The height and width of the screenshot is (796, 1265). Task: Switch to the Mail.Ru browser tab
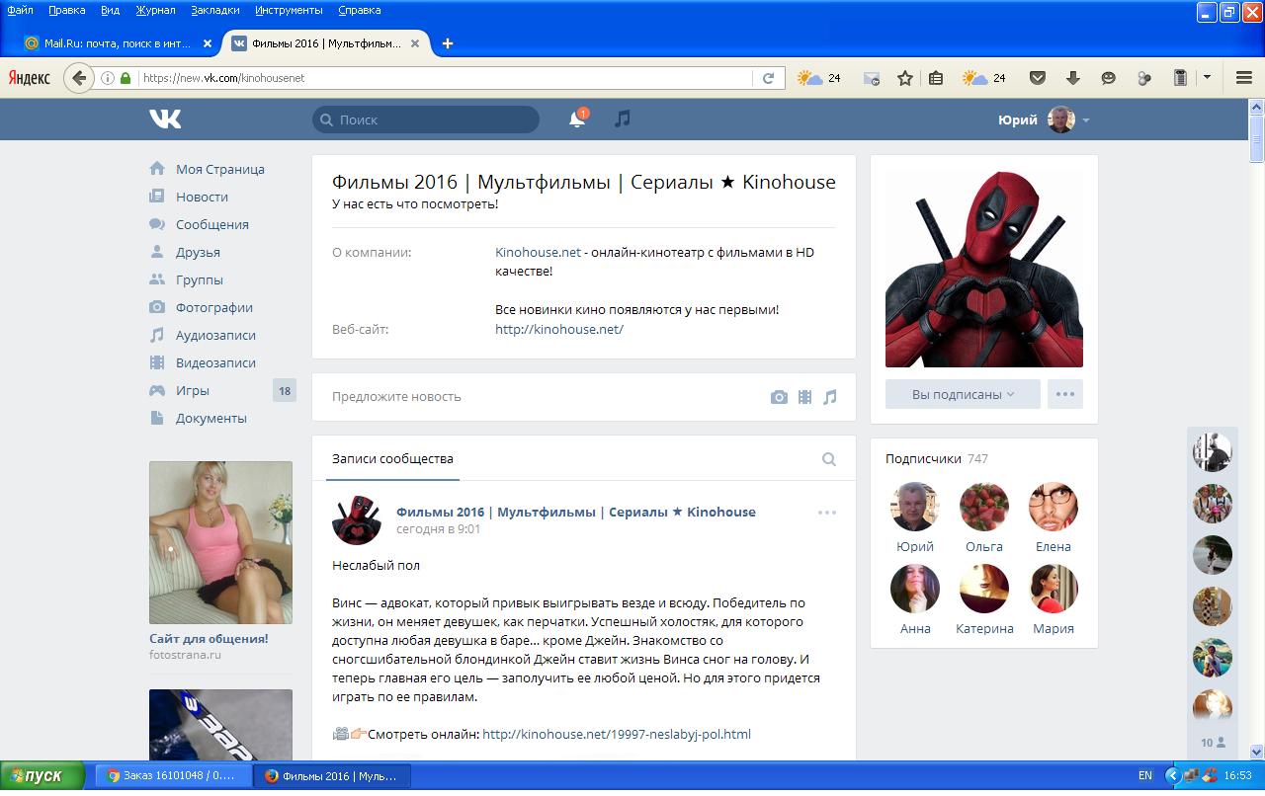pyautogui.click(x=119, y=43)
